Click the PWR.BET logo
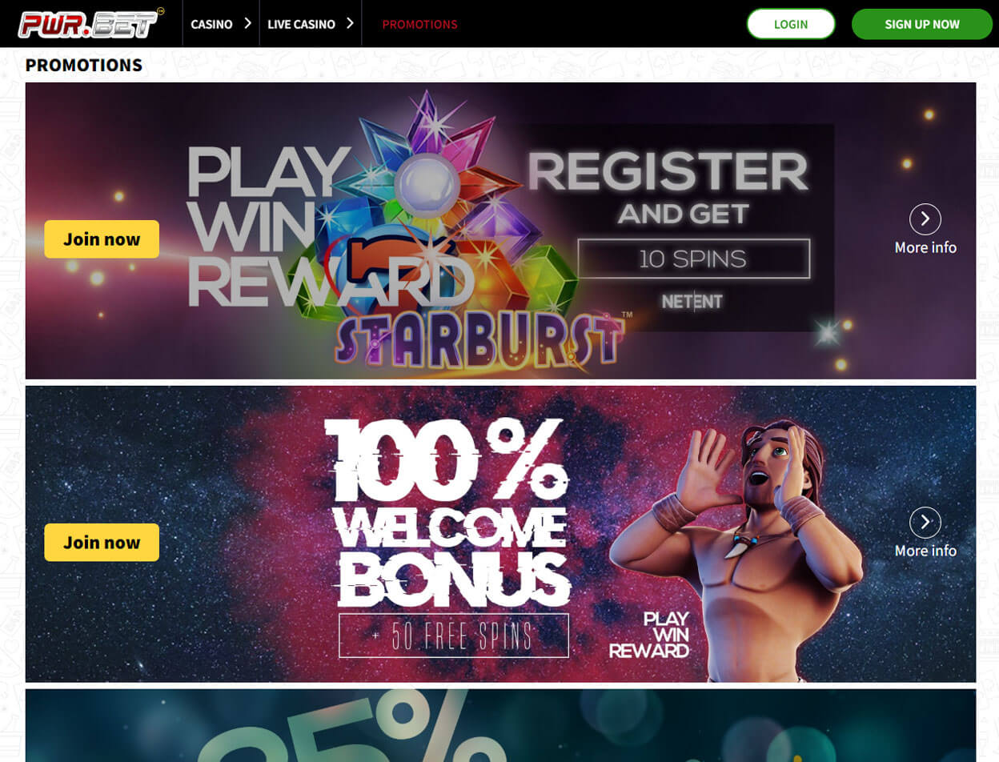 91,23
